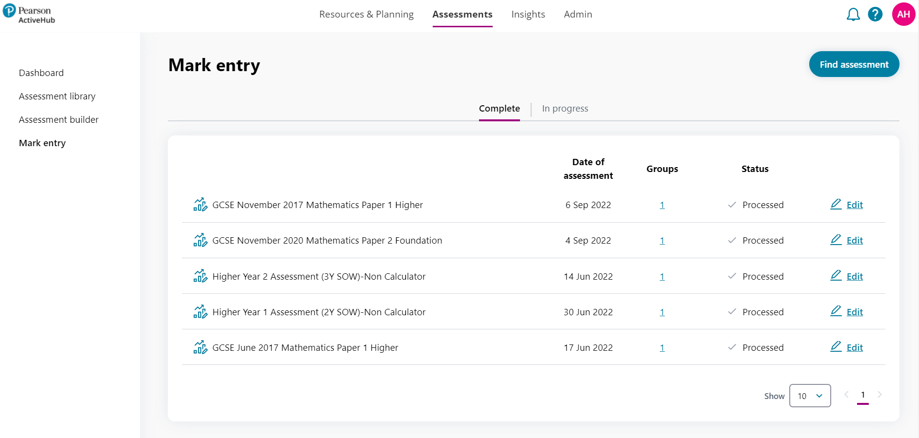Open Assessment builder from the sidebar
This screenshot has height=438, width=919.
point(59,120)
